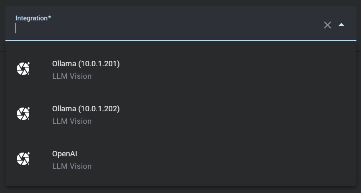Click the LLM Vision icon beside Ollama (10.0.1.202)

click(x=23, y=114)
